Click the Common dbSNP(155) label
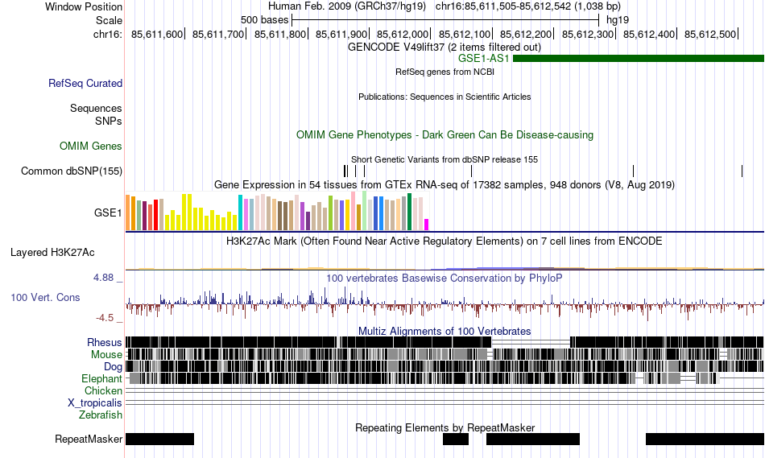 [71, 171]
